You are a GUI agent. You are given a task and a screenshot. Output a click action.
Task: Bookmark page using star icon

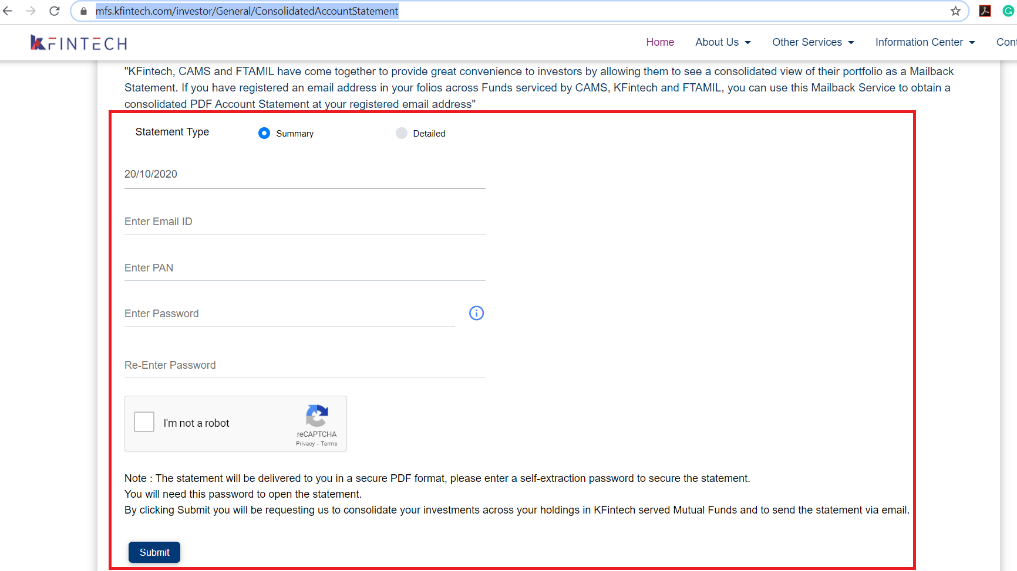coord(955,11)
